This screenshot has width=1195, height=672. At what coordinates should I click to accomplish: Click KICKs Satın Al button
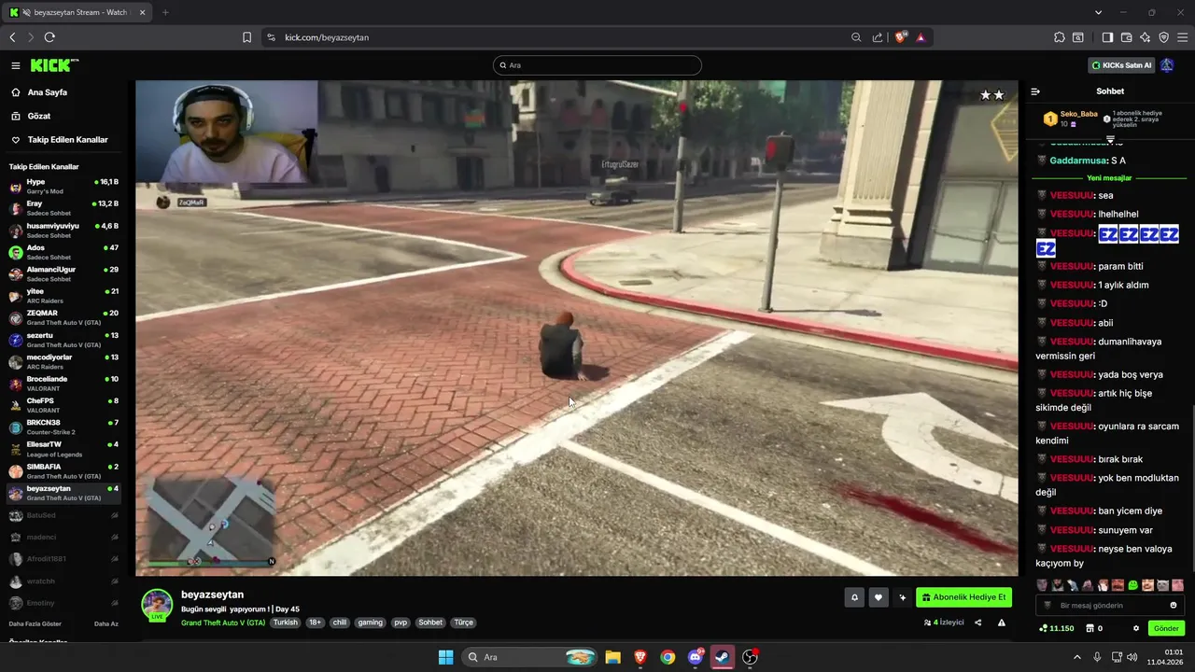click(x=1122, y=65)
